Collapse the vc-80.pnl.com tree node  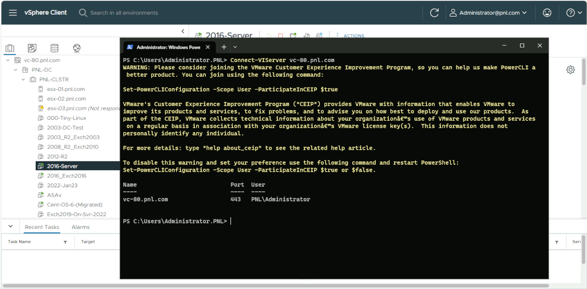pos(8,60)
